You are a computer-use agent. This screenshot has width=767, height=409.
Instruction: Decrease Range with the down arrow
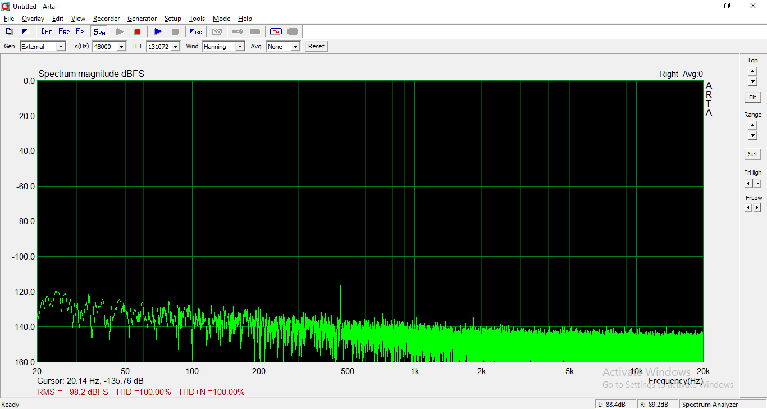pyautogui.click(x=752, y=135)
